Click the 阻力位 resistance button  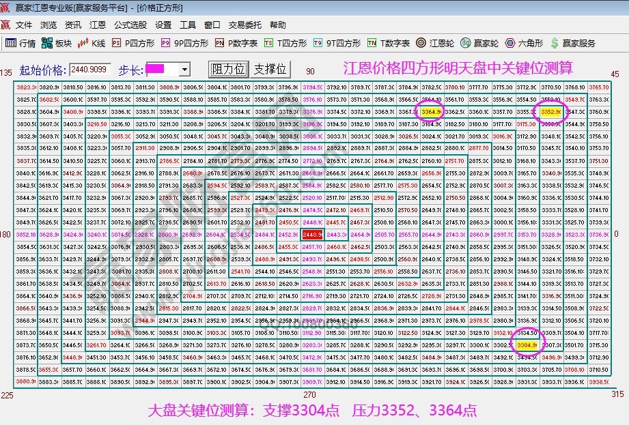pos(229,68)
